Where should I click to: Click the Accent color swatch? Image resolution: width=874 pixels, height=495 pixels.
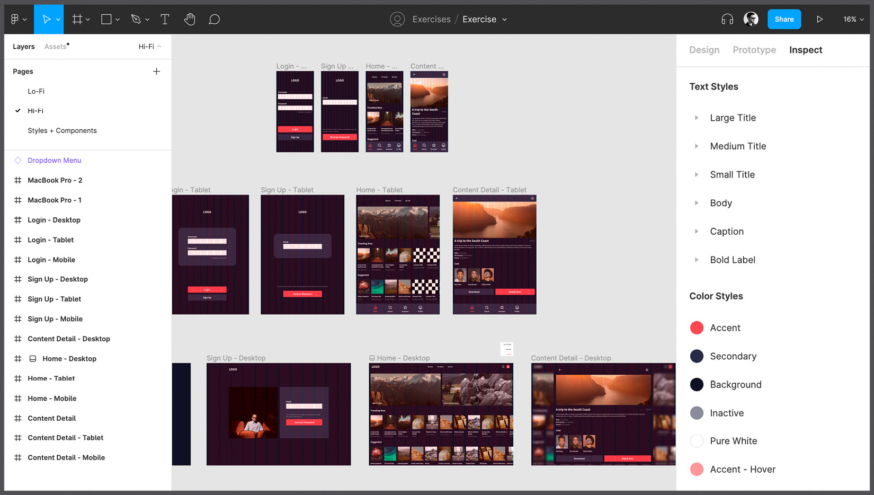[x=697, y=328]
